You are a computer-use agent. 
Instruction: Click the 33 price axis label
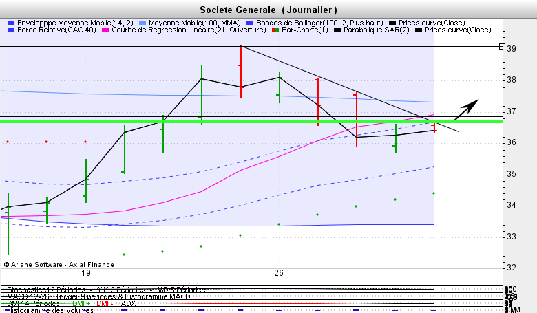click(512, 237)
